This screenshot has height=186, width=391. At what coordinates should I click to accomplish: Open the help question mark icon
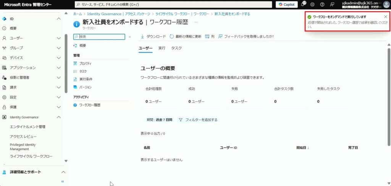(x=322, y=5)
